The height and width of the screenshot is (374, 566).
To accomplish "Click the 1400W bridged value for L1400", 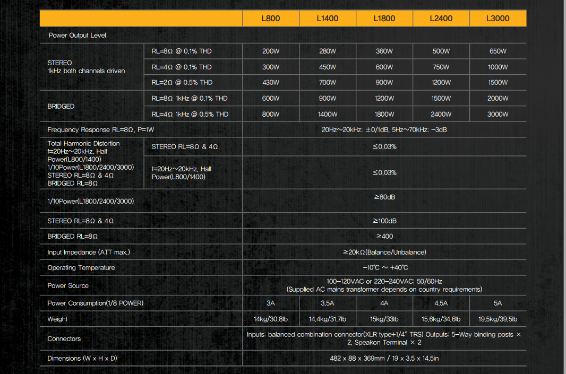I will pos(328,115).
